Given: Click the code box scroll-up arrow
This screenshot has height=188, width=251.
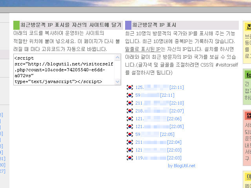Looking at the screenshot, I should pos(118,58).
